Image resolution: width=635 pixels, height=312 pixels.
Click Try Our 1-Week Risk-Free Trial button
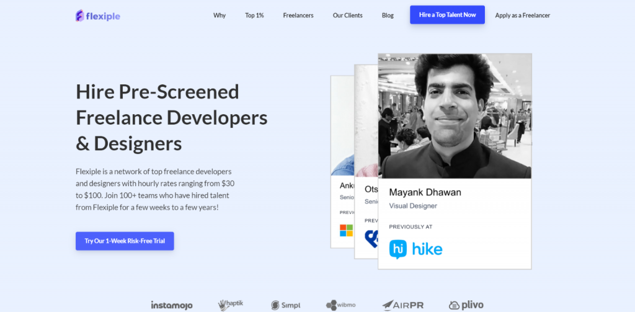tap(125, 241)
